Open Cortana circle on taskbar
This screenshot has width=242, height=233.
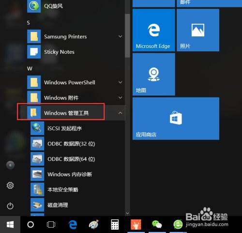(30, 224)
